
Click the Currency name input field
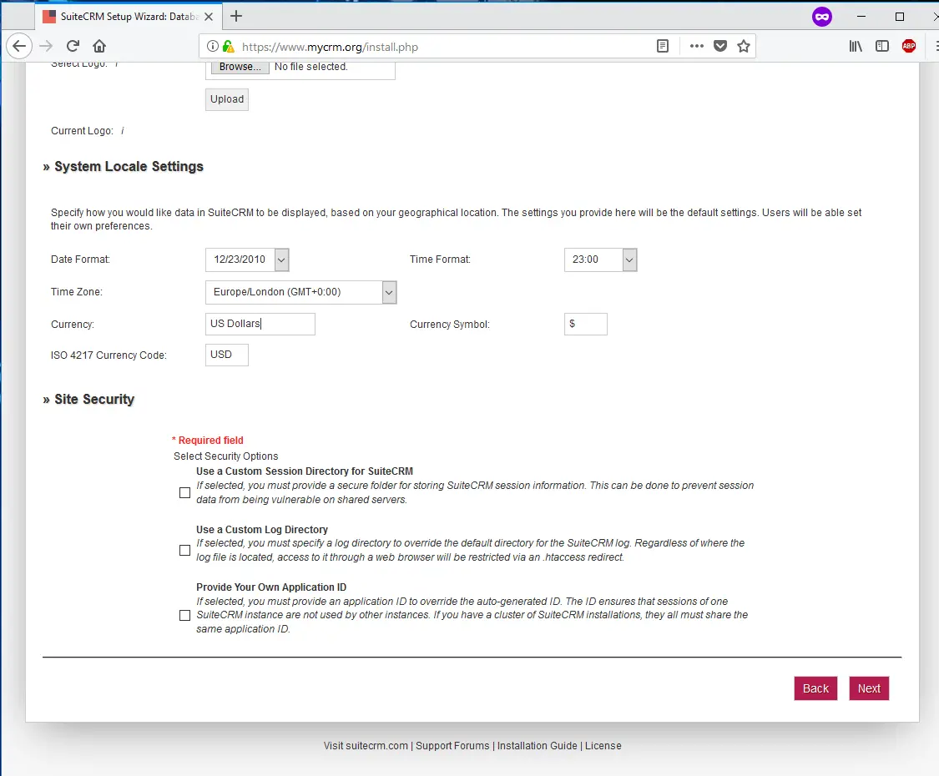pos(260,324)
